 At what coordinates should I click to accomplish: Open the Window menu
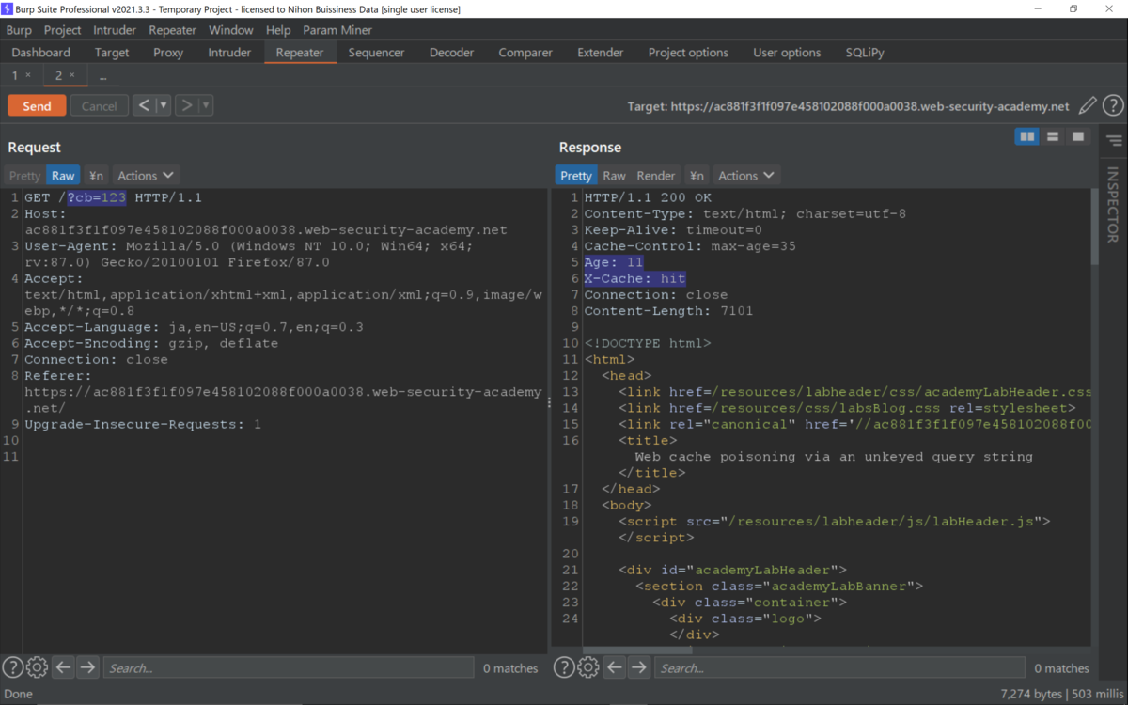pos(230,30)
